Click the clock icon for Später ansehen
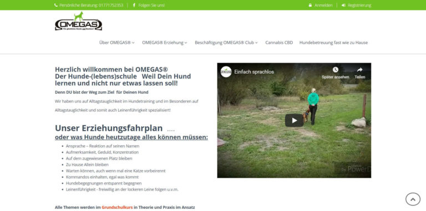 [x=335, y=70]
